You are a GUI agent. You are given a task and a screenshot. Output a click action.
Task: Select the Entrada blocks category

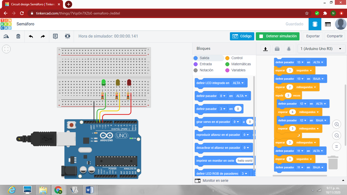(205, 64)
